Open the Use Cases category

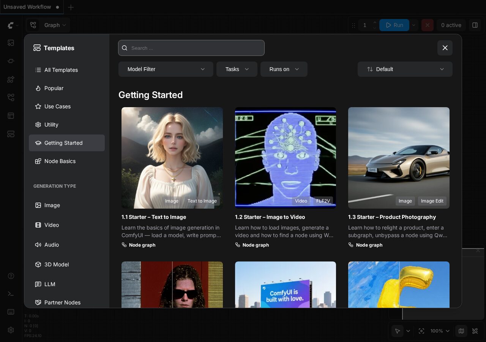[x=67, y=106]
